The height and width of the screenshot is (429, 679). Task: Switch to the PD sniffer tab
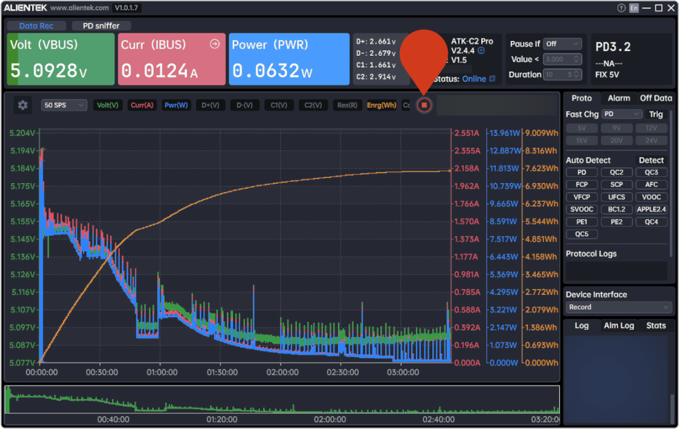tap(102, 25)
